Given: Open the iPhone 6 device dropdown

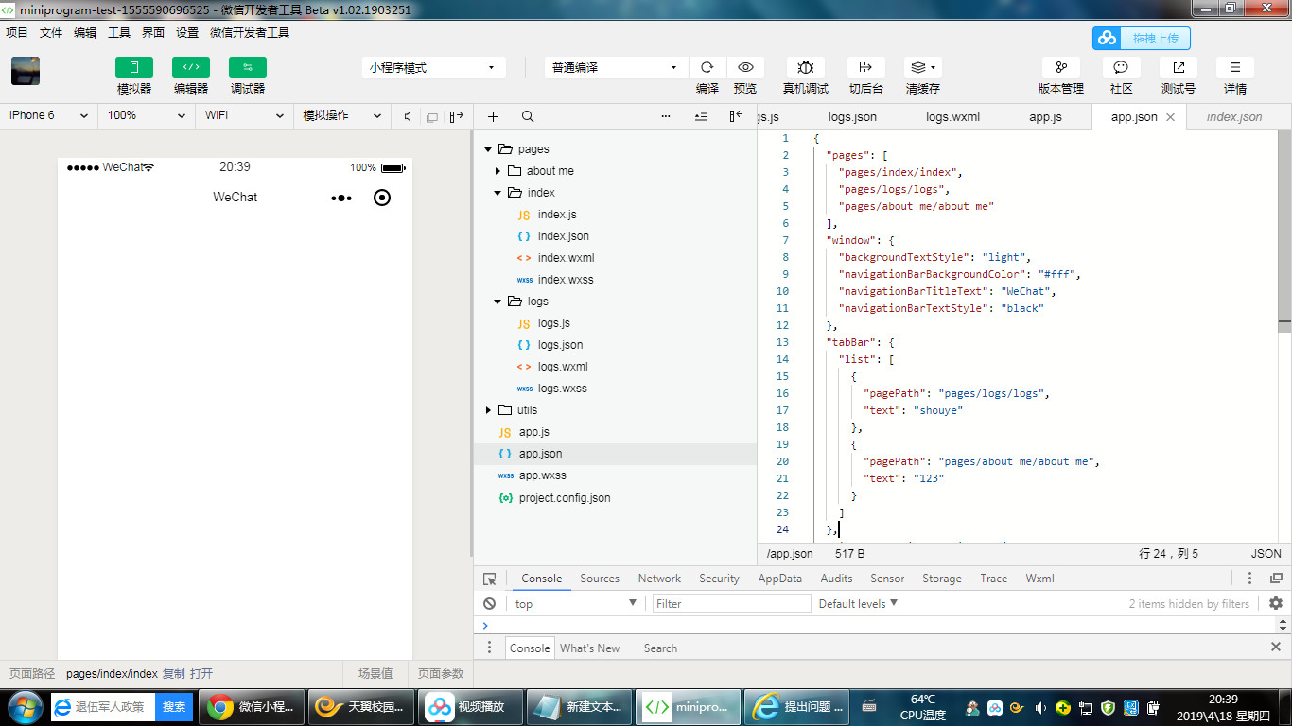Looking at the screenshot, I should (x=47, y=115).
